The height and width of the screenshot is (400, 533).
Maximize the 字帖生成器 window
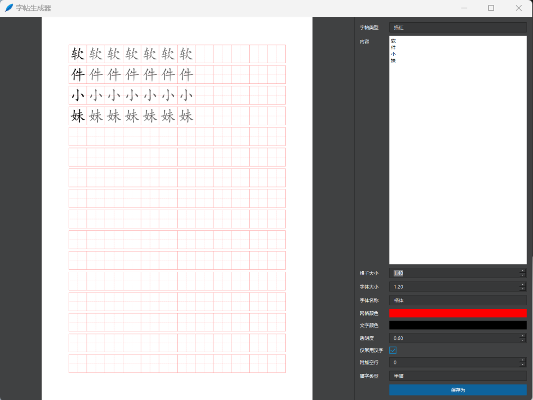pyautogui.click(x=491, y=8)
